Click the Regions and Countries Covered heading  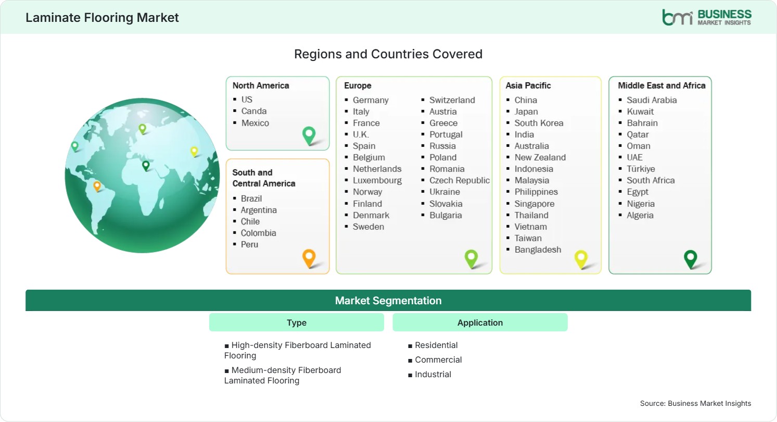coord(388,54)
